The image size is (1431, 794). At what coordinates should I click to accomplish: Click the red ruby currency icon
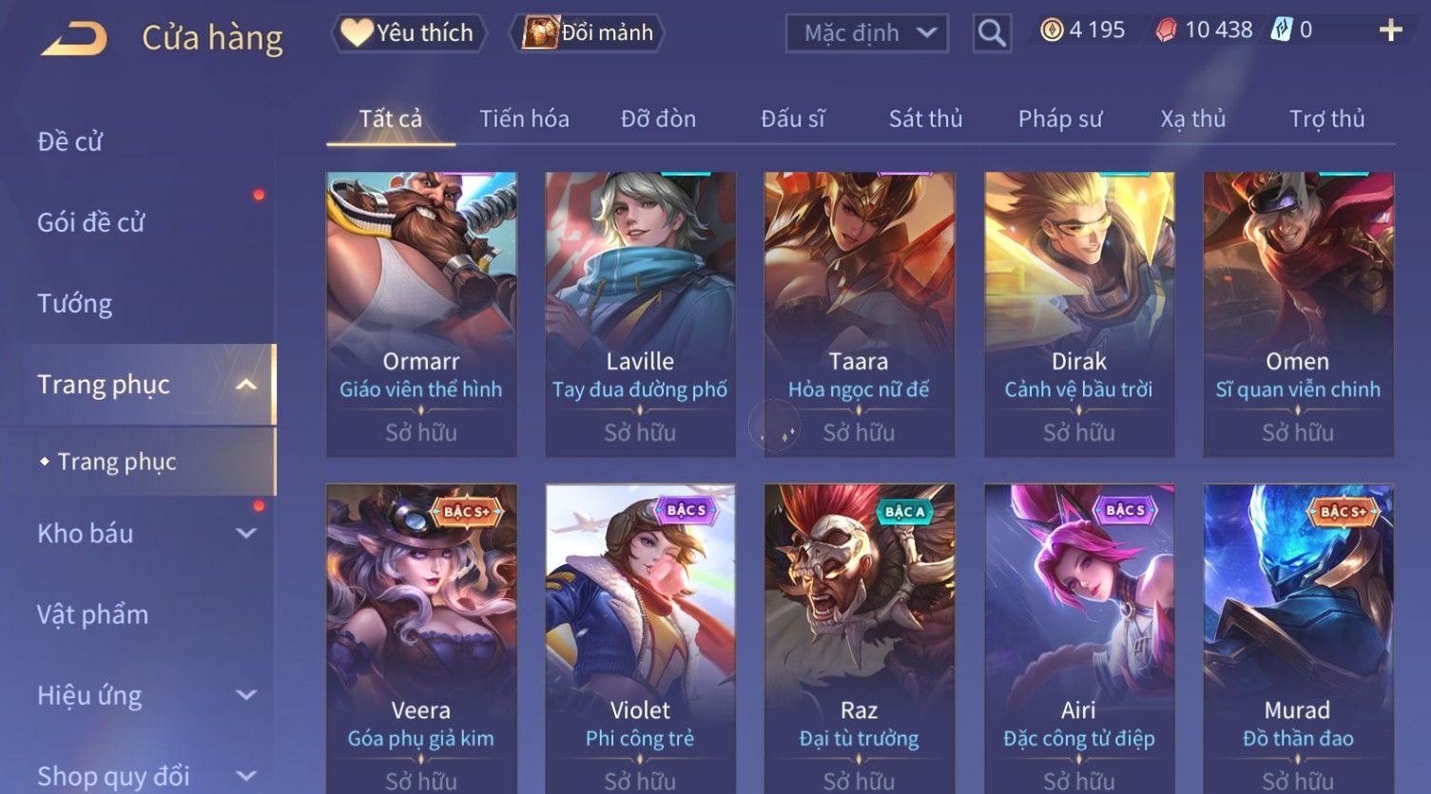click(x=1166, y=30)
